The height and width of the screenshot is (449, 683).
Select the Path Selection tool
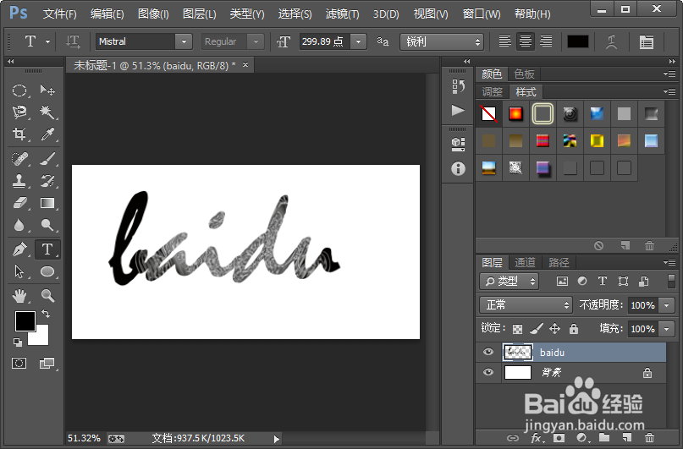click(19, 271)
